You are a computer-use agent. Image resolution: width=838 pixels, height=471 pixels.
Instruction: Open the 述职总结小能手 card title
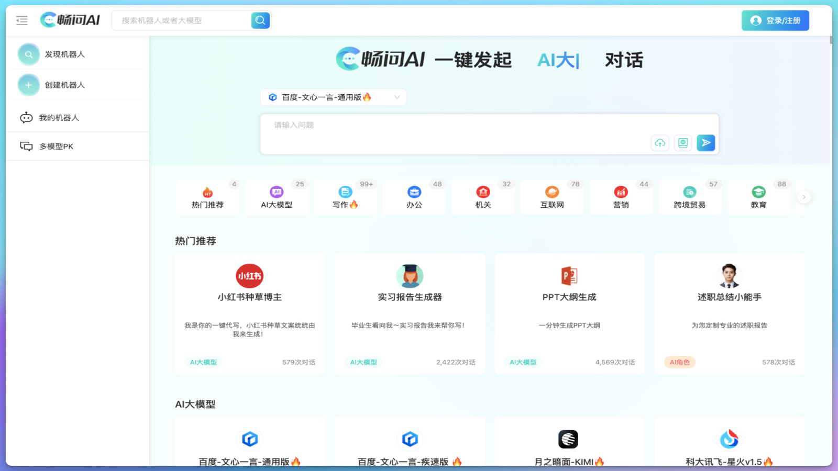(x=729, y=297)
